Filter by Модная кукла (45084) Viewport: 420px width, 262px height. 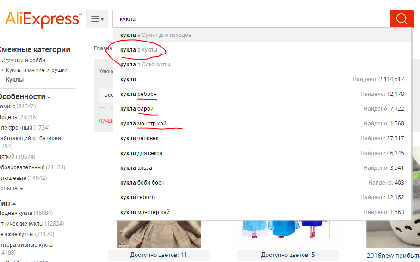(26, 213)
